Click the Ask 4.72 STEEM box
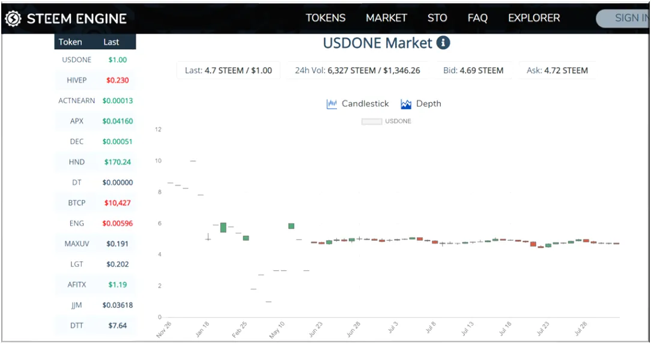 pyautogui.click(x=557, y=71)
